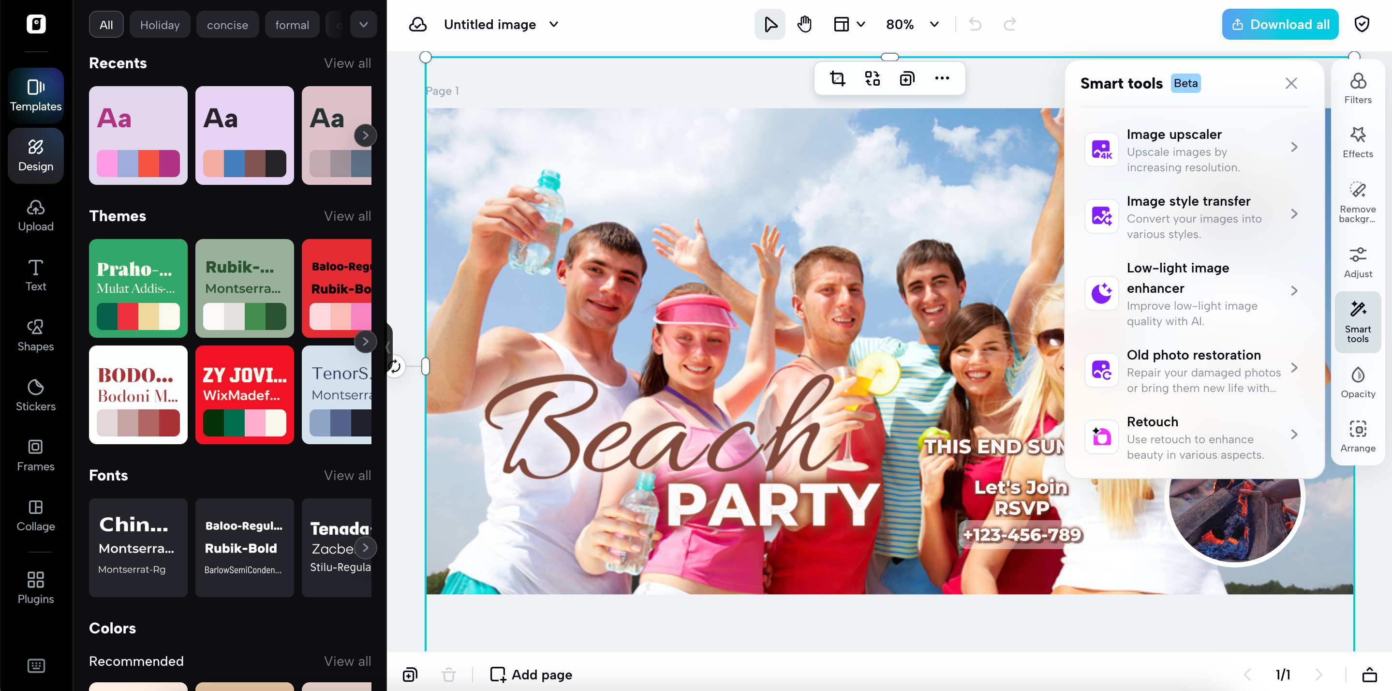Image resolution: width=1392 pixels, height=691 pixels.
Task: Open the Arrange panel
Action: pos(1358,435)
